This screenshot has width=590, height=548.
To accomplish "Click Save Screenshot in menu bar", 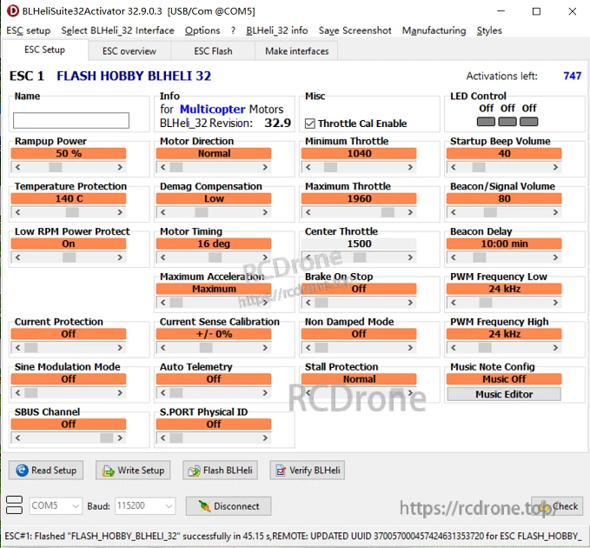I will coord(355,30).
